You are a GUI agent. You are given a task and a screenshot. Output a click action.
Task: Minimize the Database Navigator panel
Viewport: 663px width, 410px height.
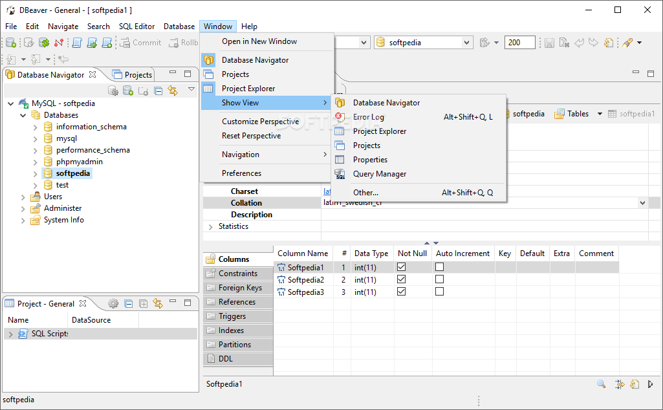pos(173,72)
